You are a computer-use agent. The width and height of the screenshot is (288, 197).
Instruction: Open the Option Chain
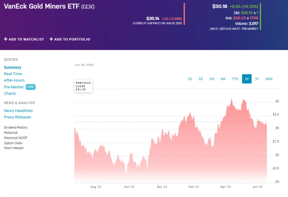13,143
